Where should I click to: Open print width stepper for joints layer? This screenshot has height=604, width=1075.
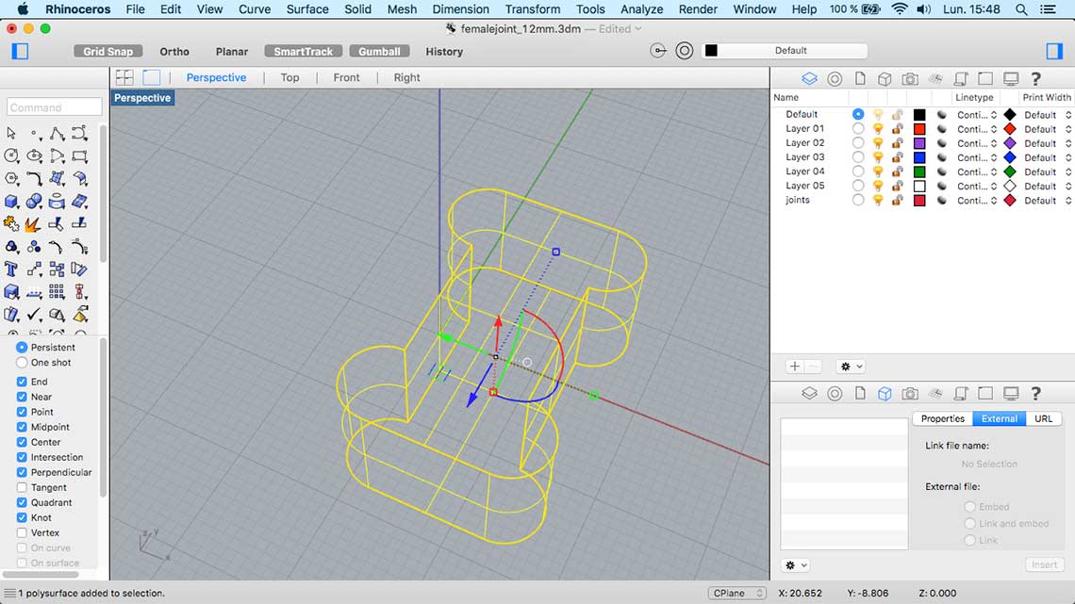(x=1068, y=201)
